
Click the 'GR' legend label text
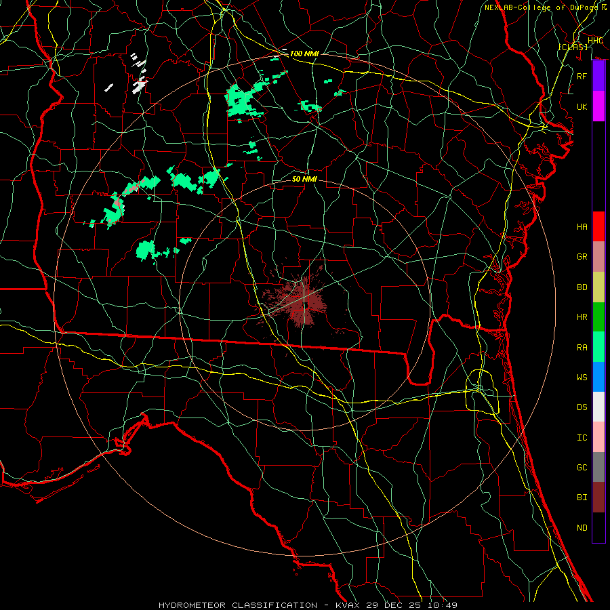tap(582, 257)
